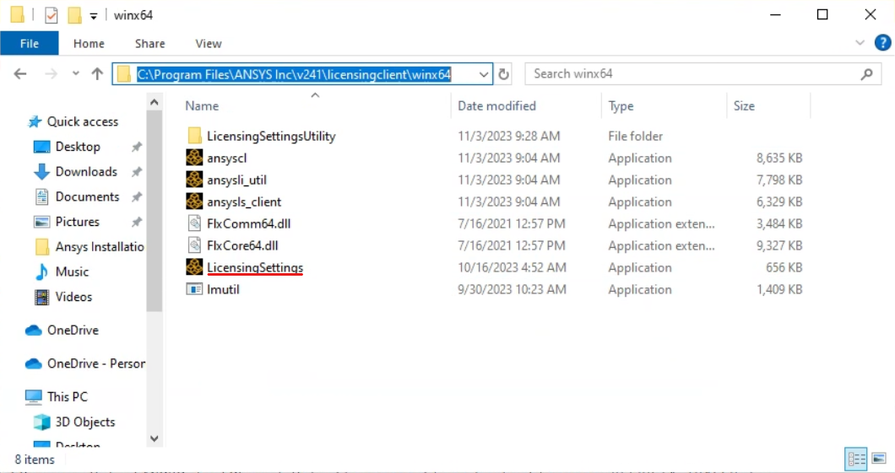This screenshot has height=473, width=895.
Task: Click the Refresh button beside address bar
Action: 504,74
